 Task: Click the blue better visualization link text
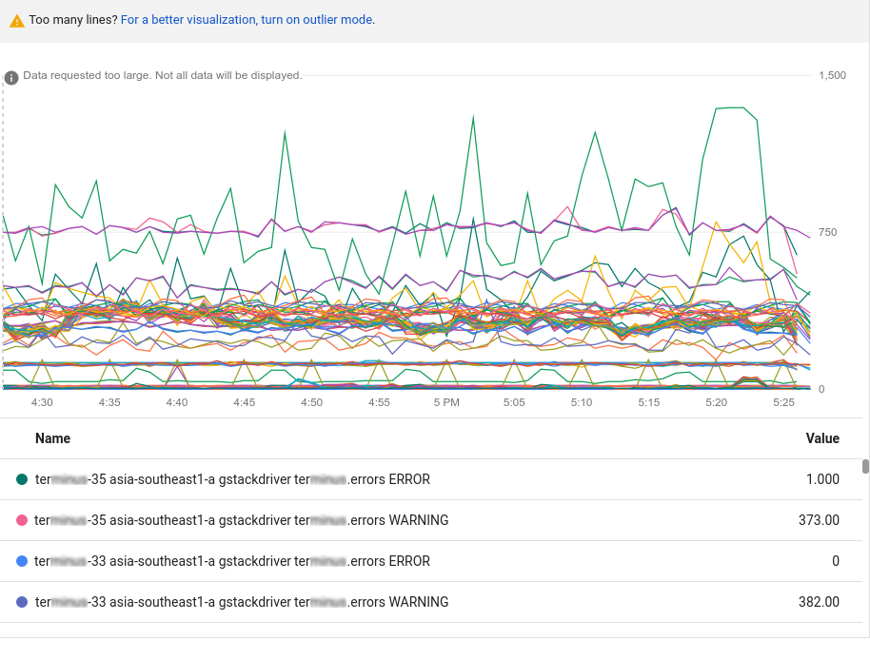(244, 19)
